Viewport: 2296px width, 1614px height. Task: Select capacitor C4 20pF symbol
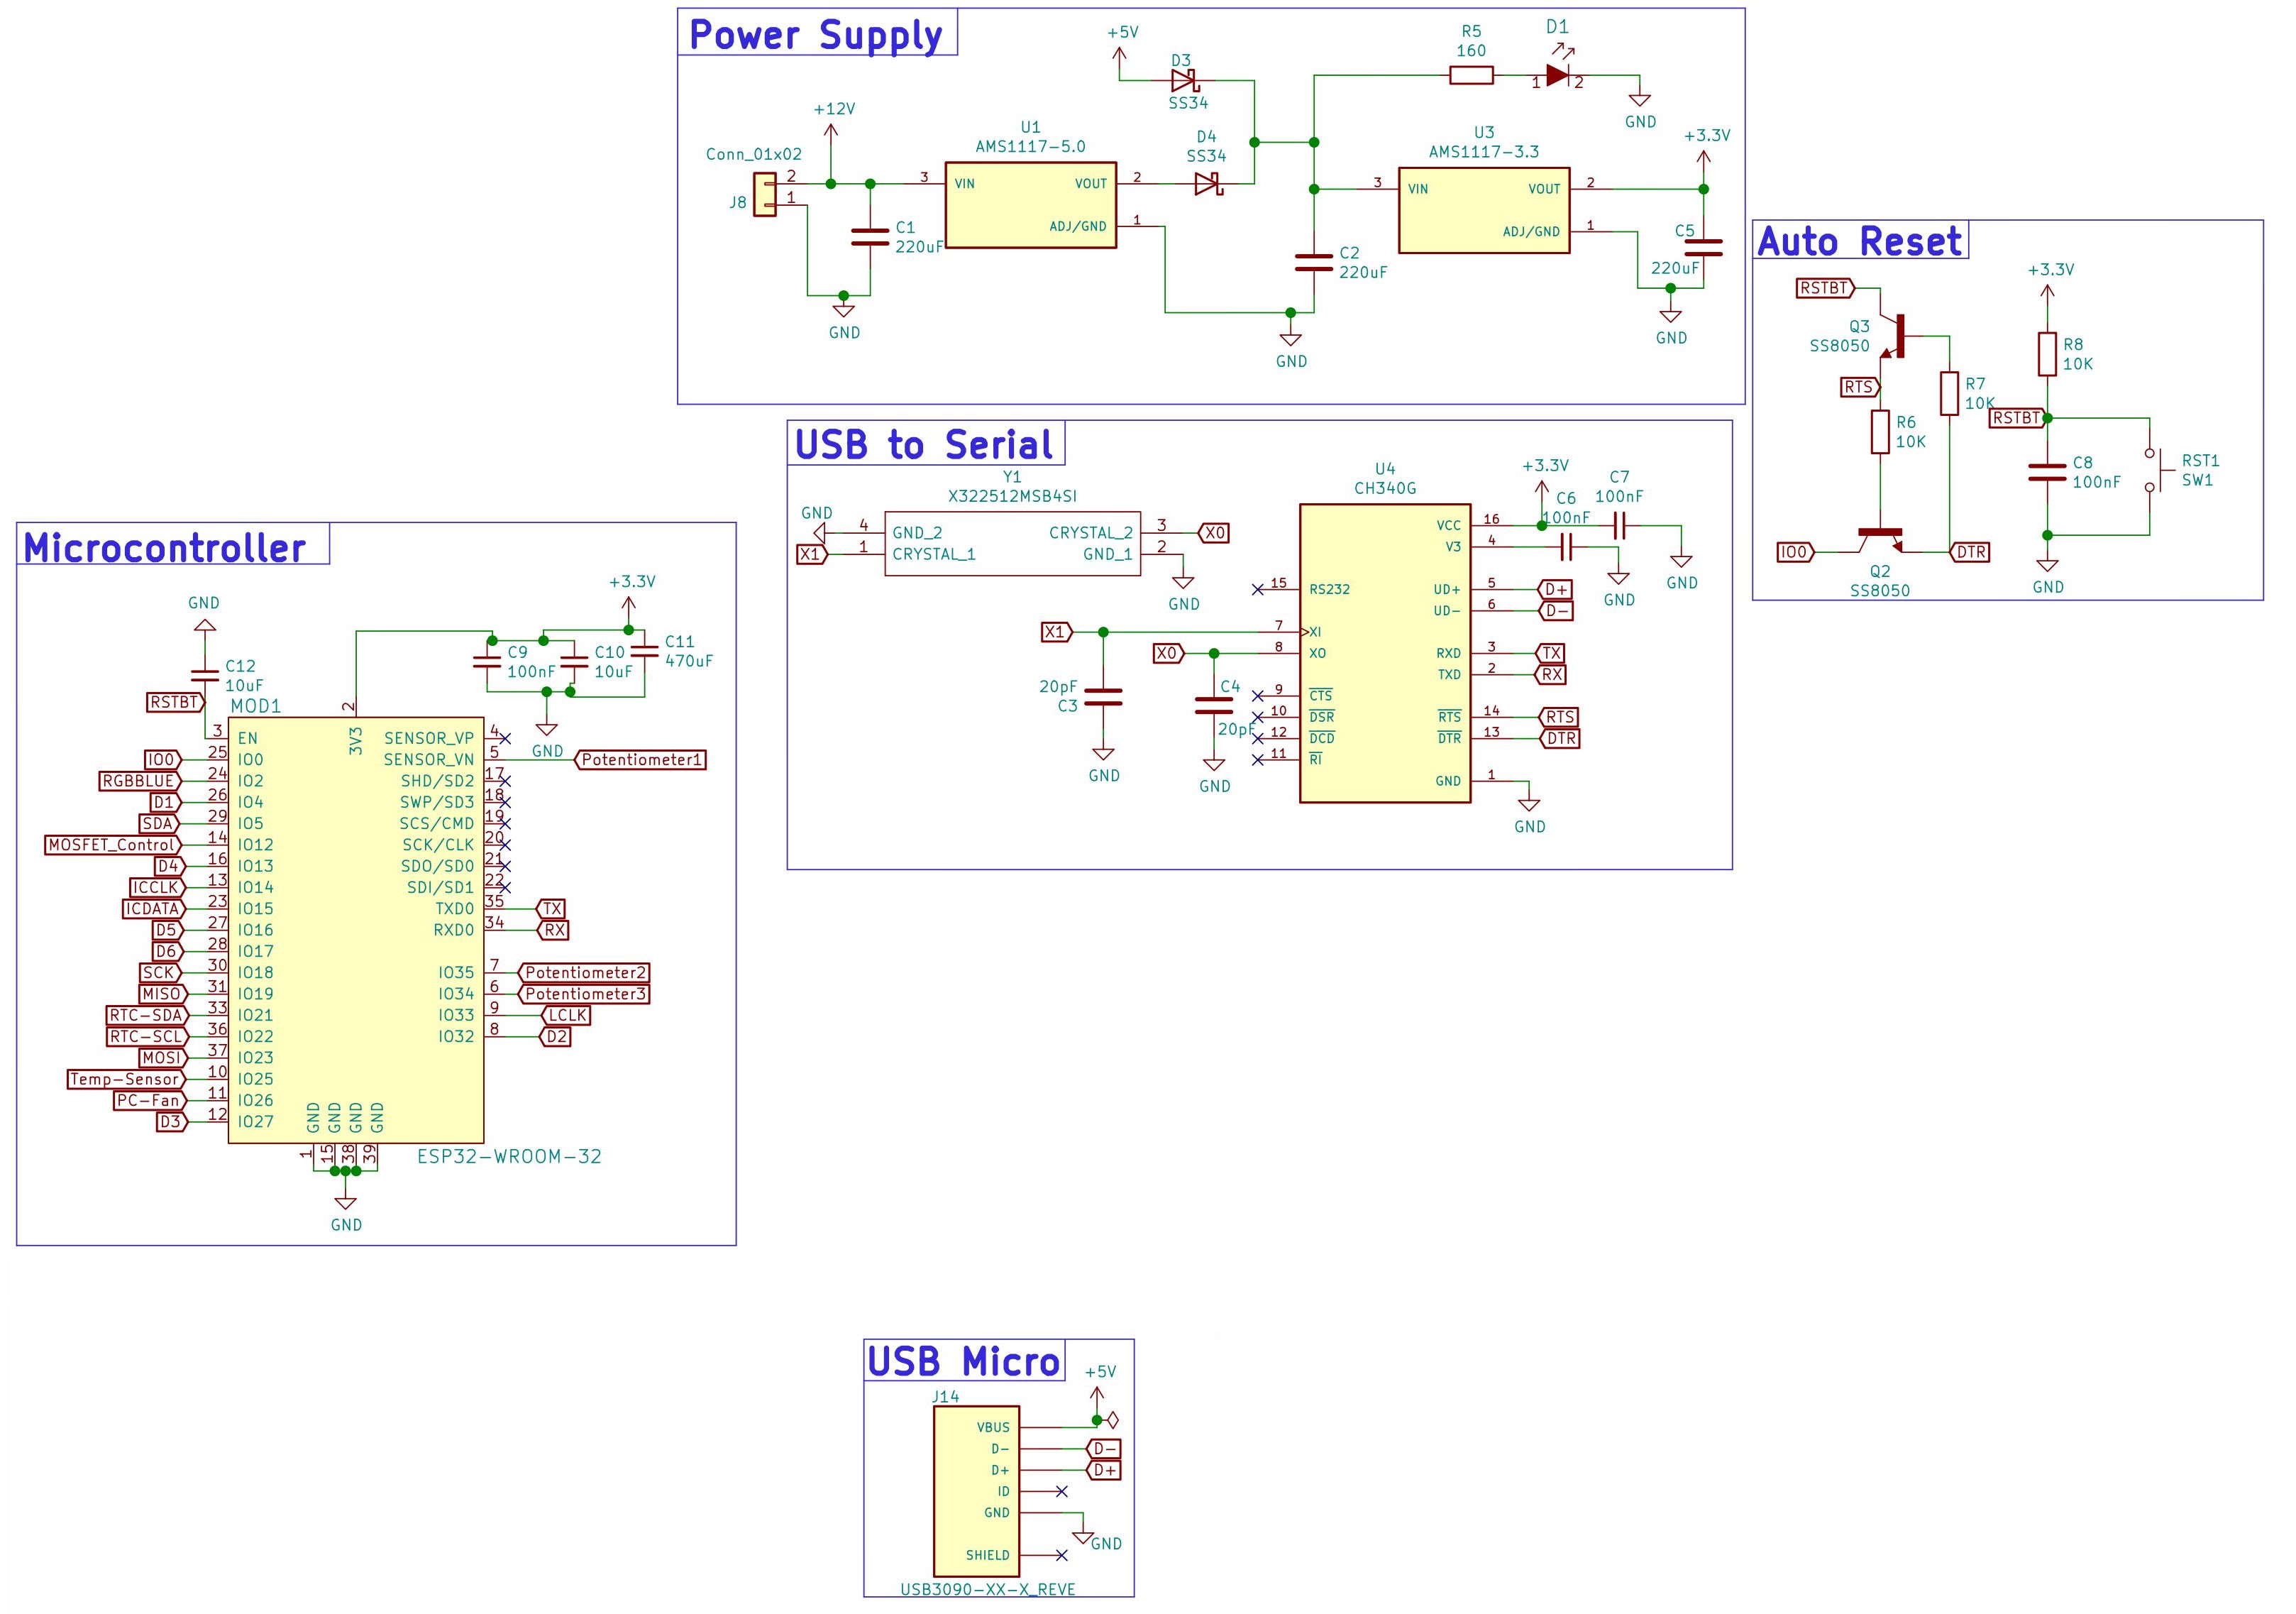[1214, 706]
